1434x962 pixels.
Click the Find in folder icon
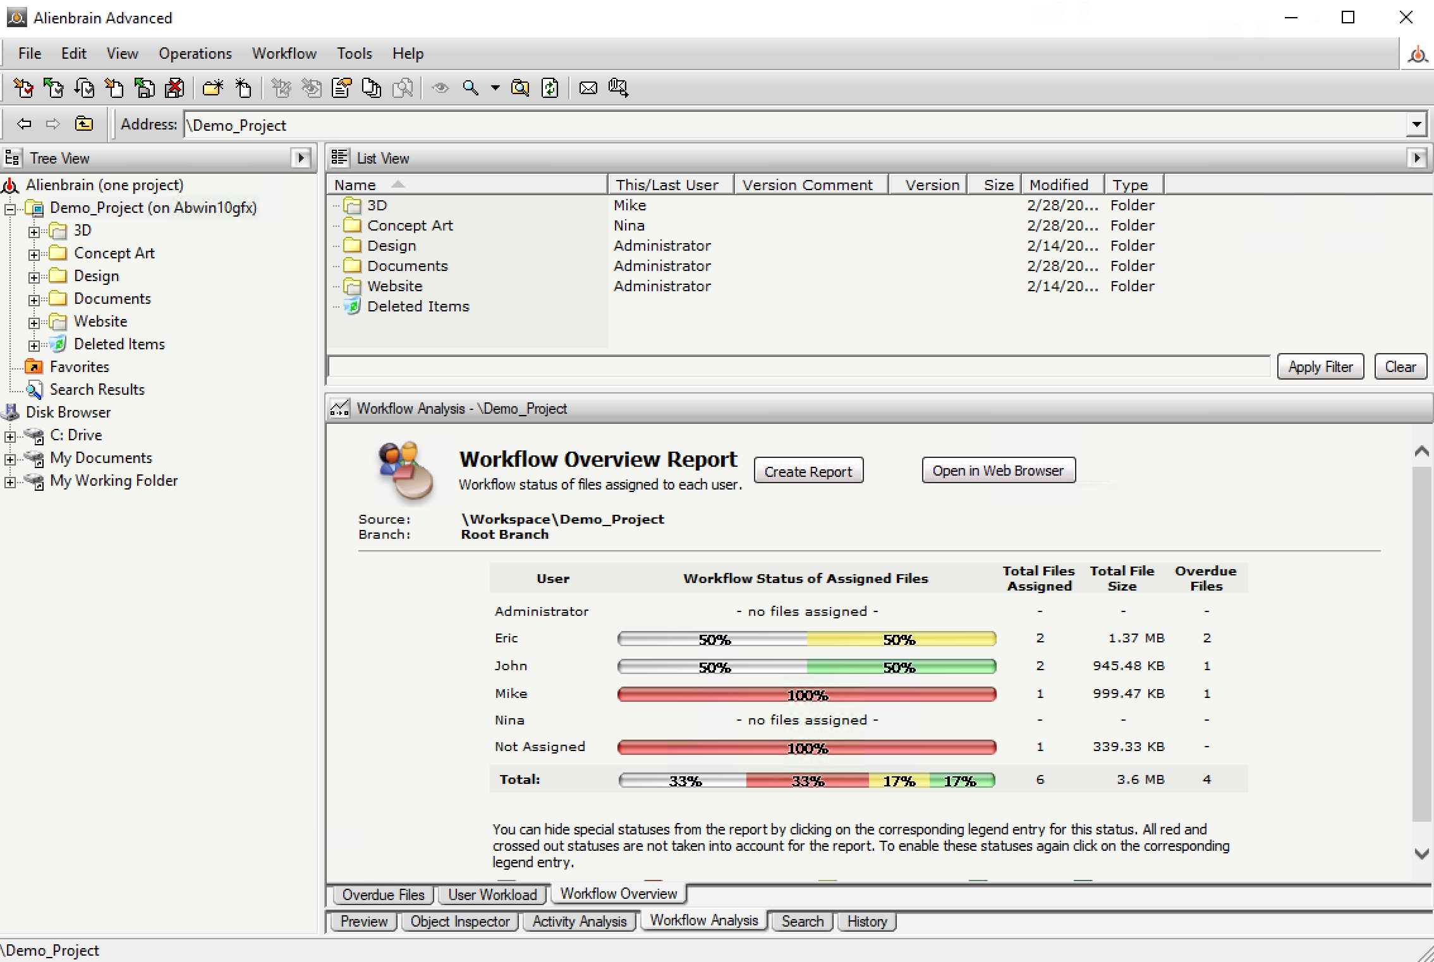click(520, 88)
